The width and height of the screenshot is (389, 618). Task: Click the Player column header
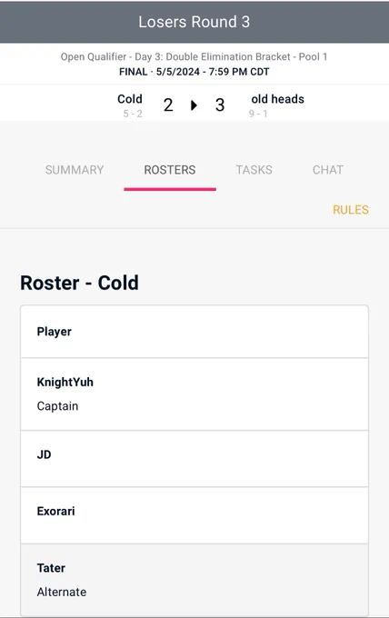[54, 332]
